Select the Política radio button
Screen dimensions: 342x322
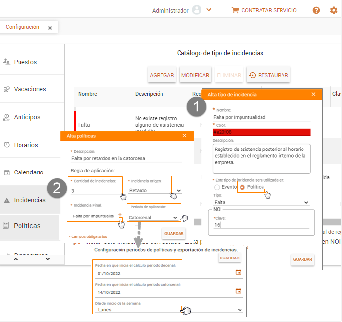(242, 187)
